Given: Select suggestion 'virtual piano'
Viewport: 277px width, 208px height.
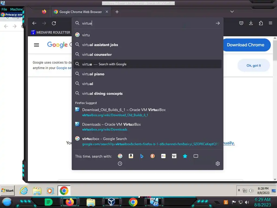Looking at the screenshot, I should pyautogui.click(x=147, y=74).
